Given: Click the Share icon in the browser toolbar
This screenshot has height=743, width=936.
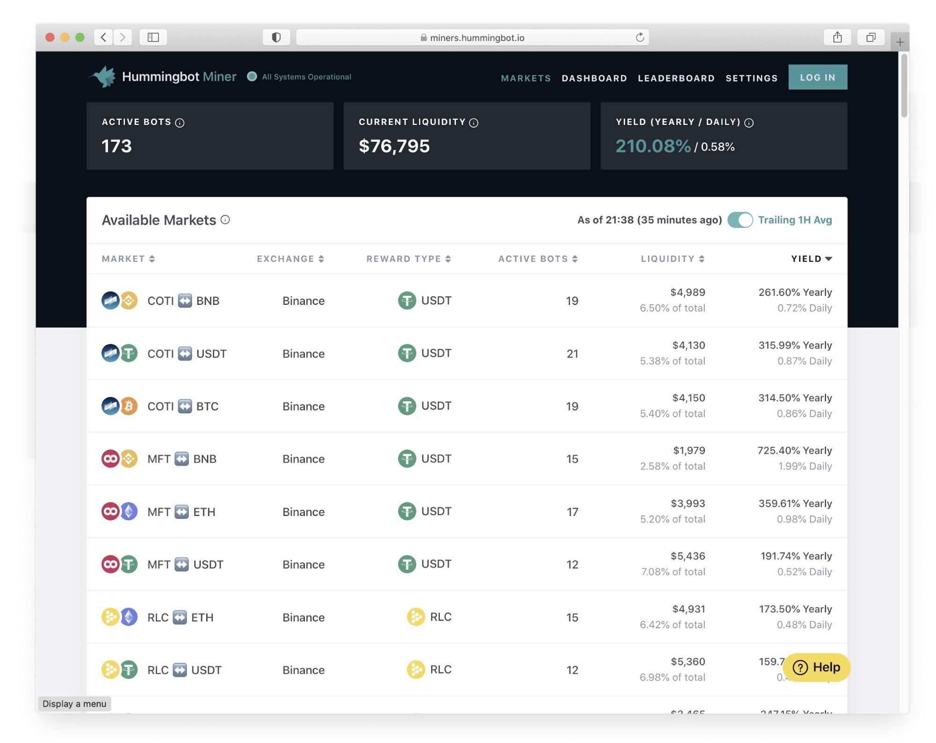Looking at the screenshot, I should pyautogui.click(x=837, y=37).
